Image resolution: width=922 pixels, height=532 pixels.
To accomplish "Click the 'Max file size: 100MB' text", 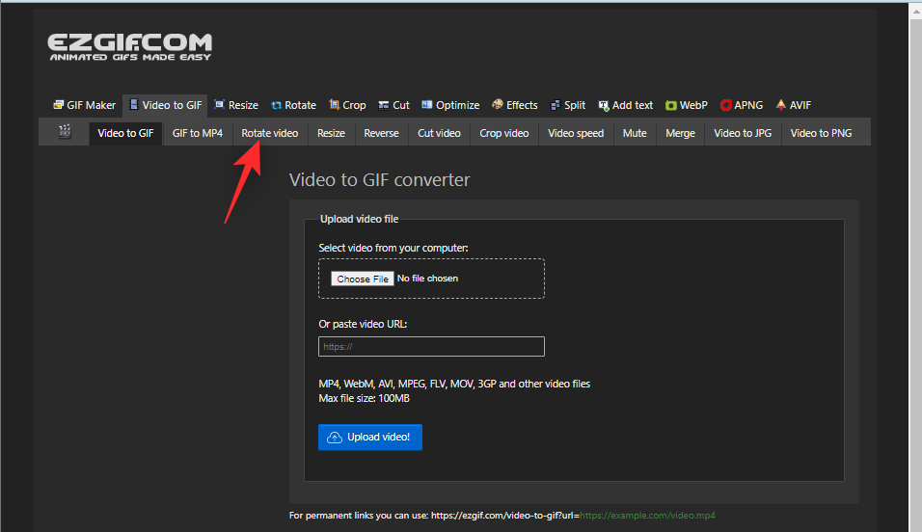I will click(x=364, y=399).
